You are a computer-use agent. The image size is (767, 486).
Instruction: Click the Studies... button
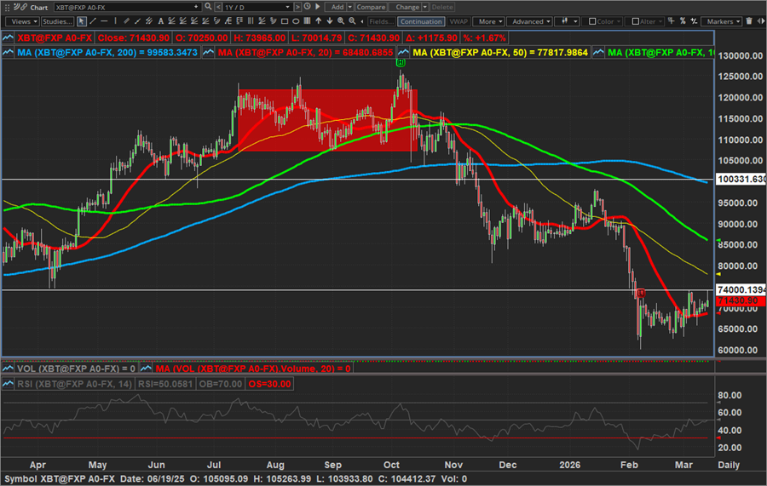(57, 21)
